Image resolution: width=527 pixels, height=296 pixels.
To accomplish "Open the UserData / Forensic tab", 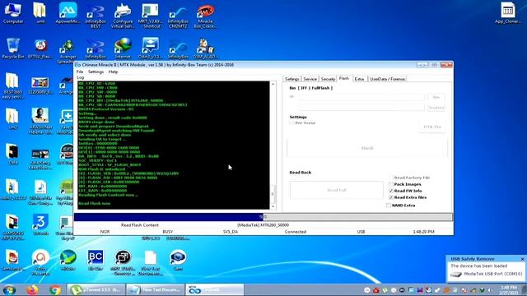I will coord(388,79).
